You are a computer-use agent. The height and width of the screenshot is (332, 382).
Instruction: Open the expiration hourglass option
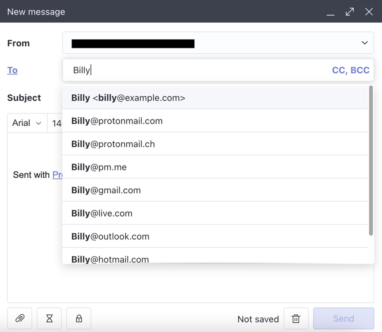pos(49,318)
